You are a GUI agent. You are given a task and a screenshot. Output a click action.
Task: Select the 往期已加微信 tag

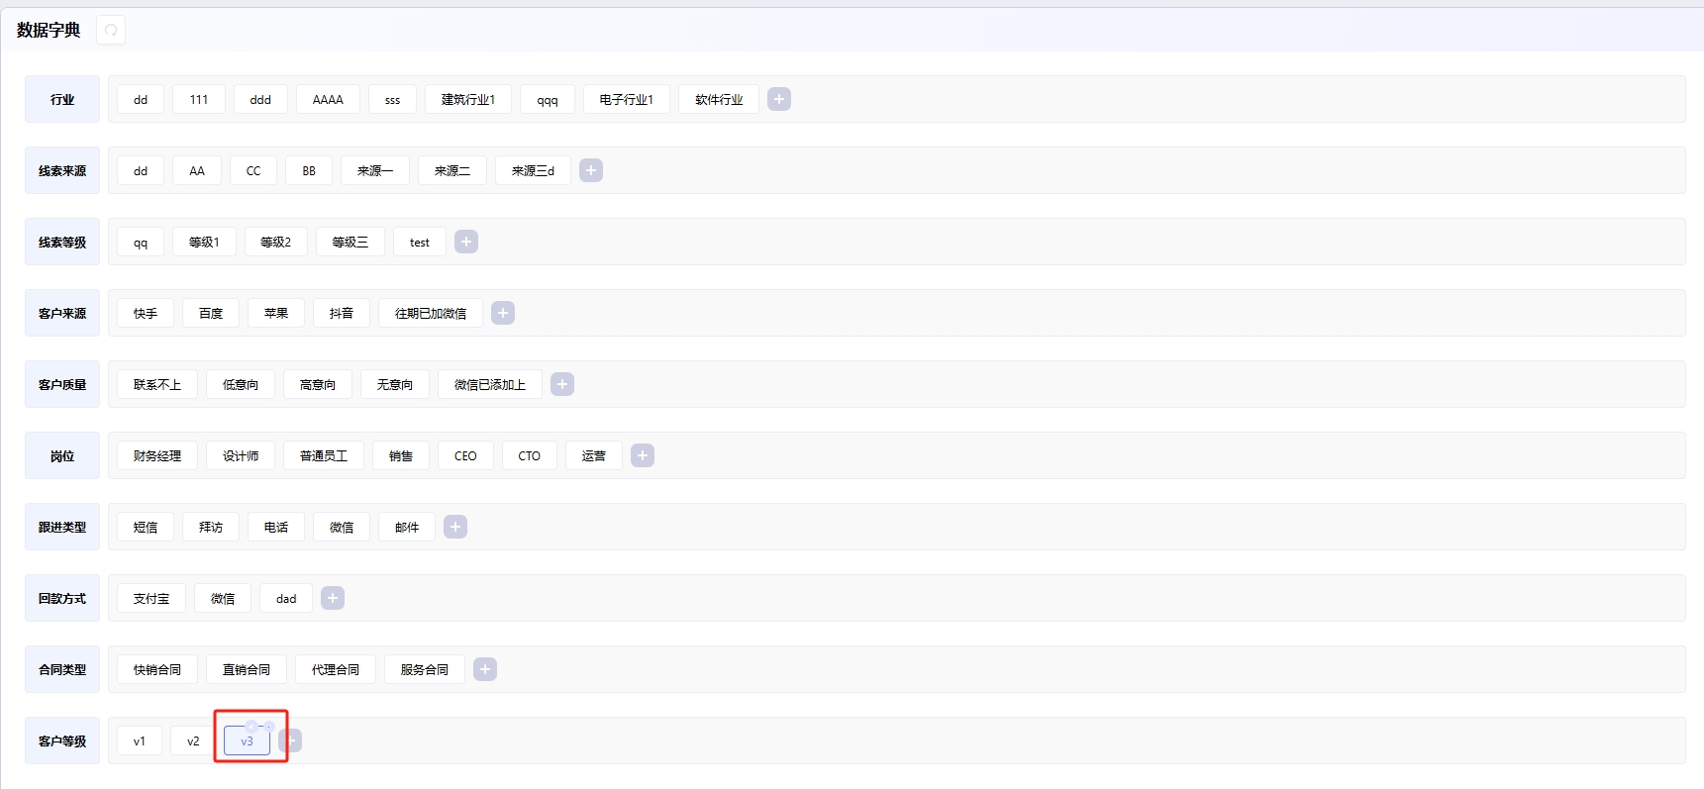tap(431, 314)
